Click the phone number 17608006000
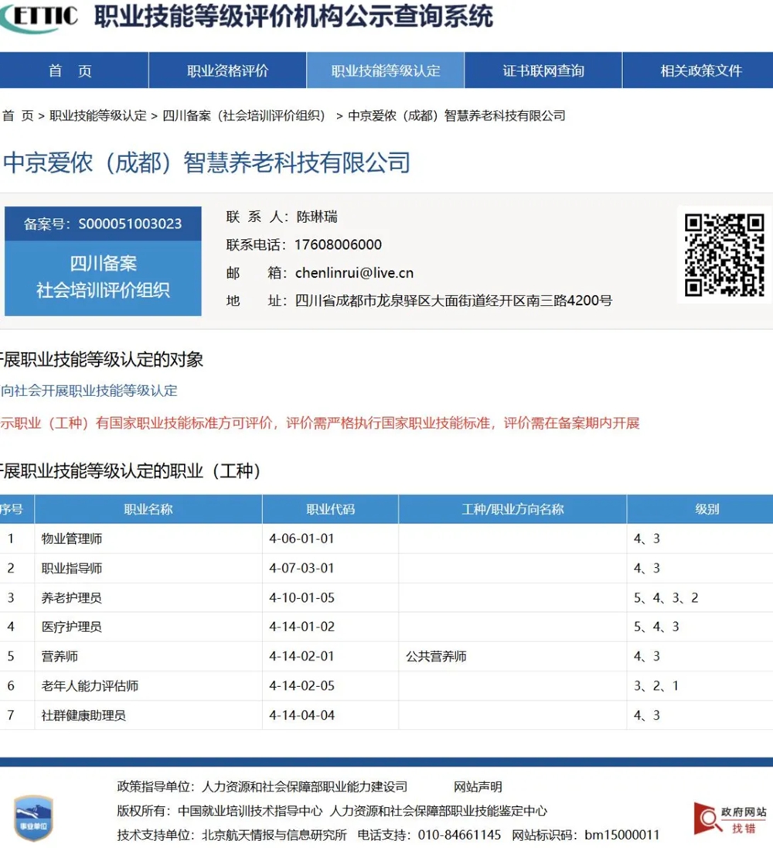773x848 pixels. pos(338,245)
